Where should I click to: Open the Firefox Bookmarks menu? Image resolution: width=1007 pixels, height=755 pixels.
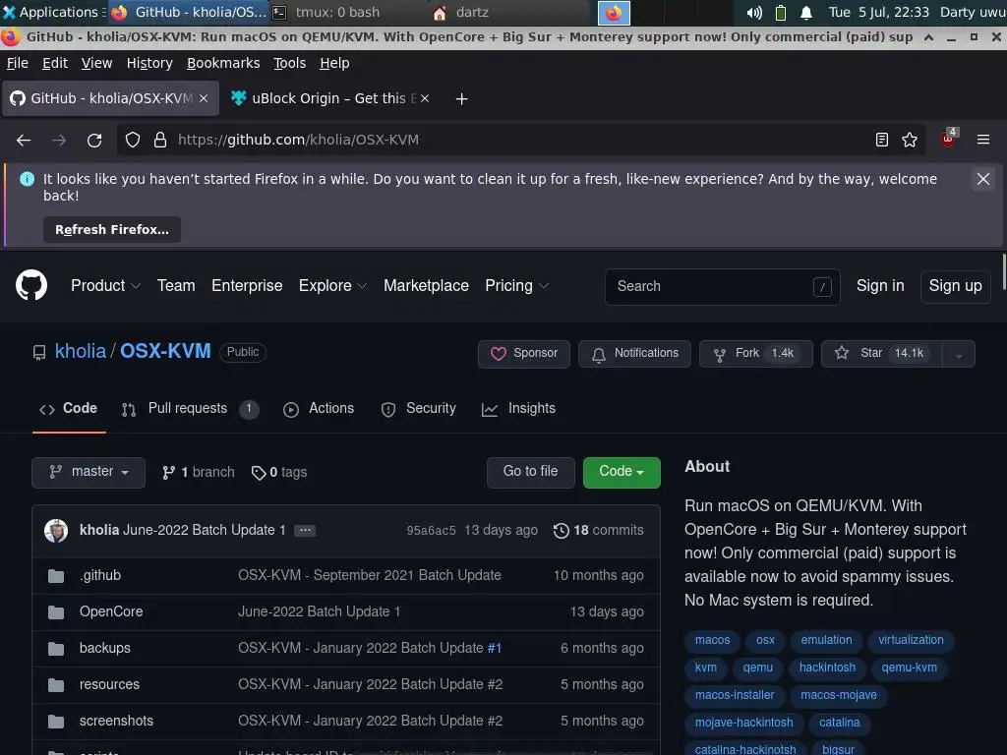223,64
